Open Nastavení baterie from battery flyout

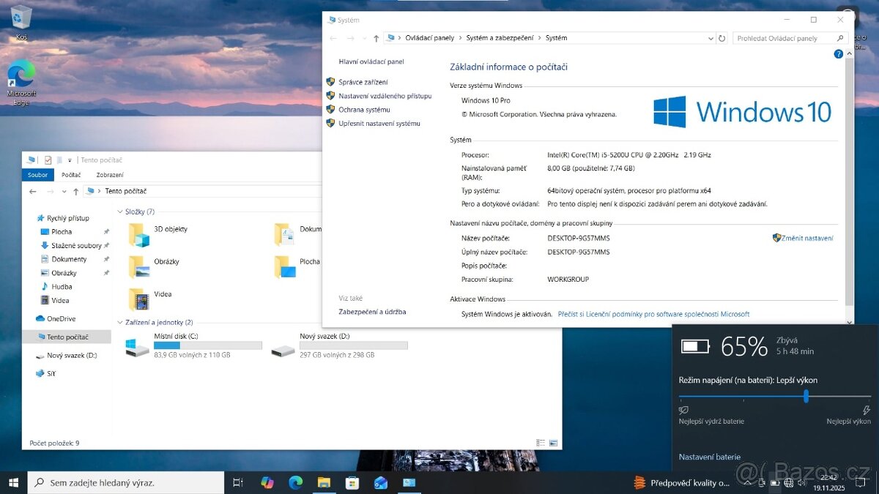tap(709, 456)
